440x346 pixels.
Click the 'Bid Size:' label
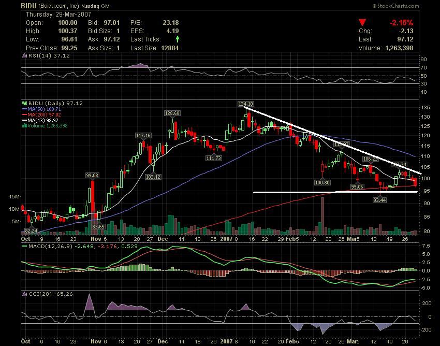pyautogui.click(x=100, y=31)
